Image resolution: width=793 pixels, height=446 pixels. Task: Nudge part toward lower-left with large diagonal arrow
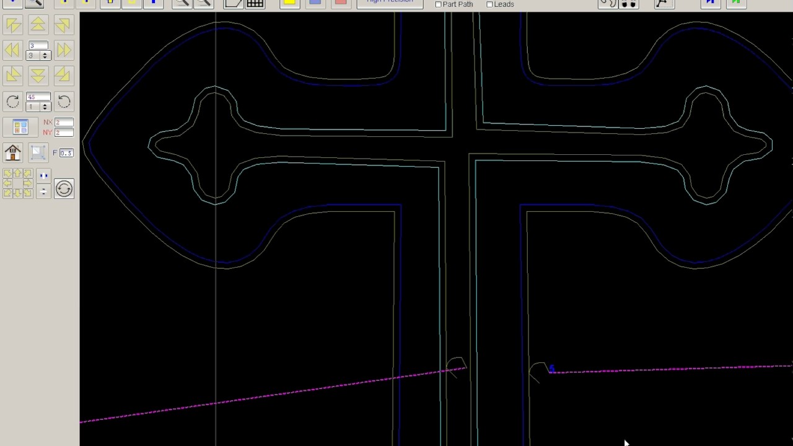tap(13, 76)
